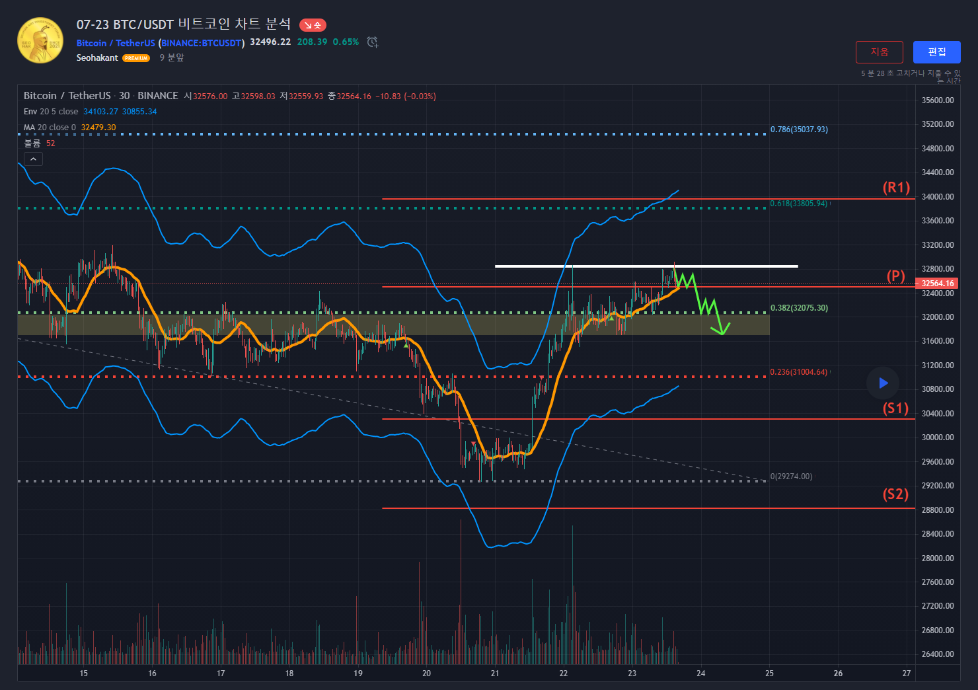Click the Seohakant author name
Screen dimensions: 978x690
(97, 58)
